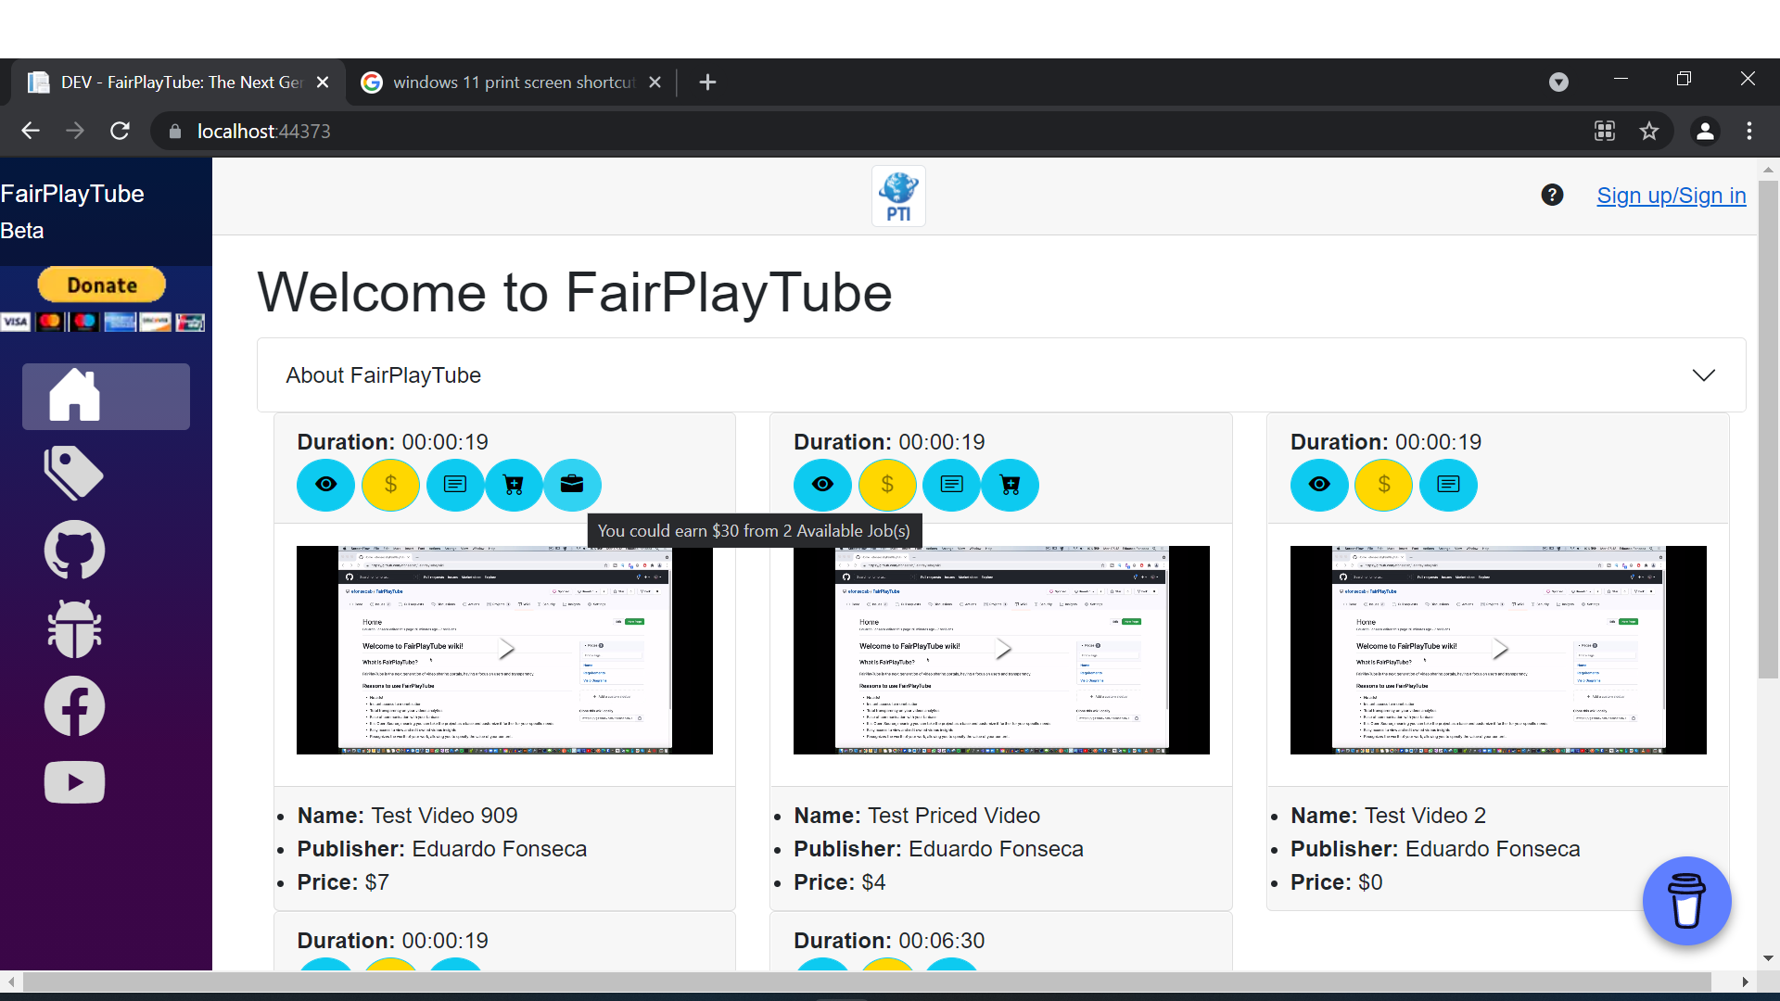Open the YouTube sidebar icon
1780x1001 pixels.
(x=74, y=783)
